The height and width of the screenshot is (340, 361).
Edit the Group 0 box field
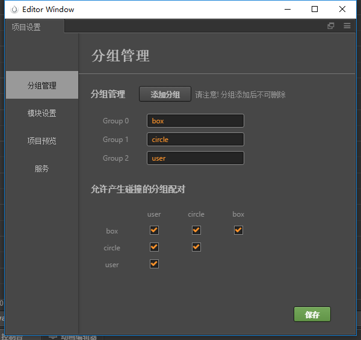pos(196,120)
